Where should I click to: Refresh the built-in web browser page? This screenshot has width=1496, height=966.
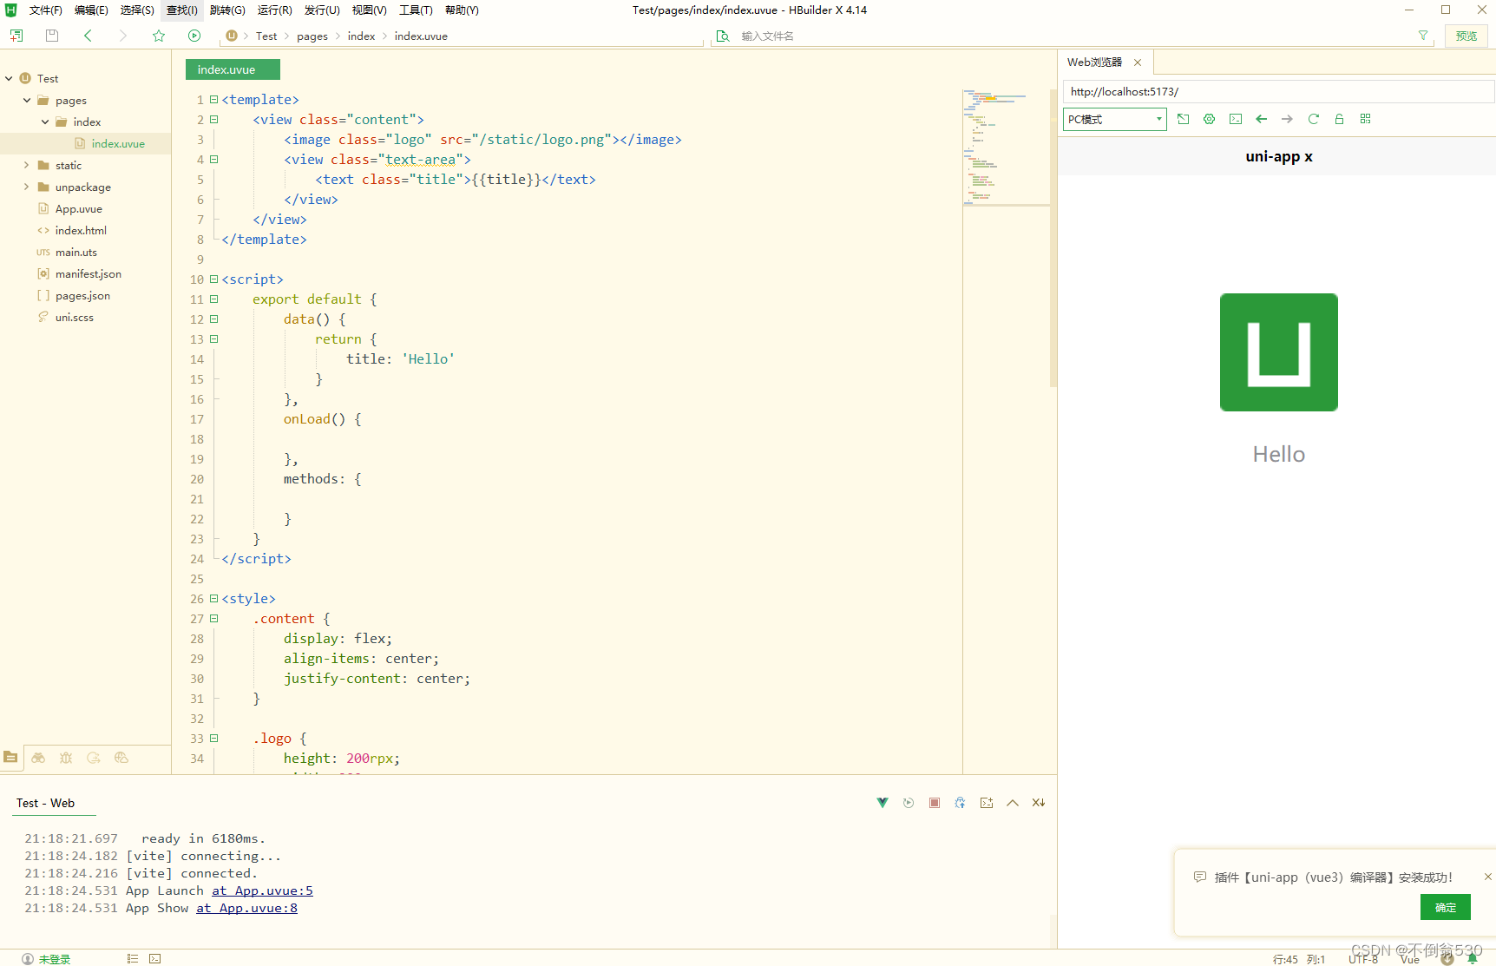(1314, 119)
